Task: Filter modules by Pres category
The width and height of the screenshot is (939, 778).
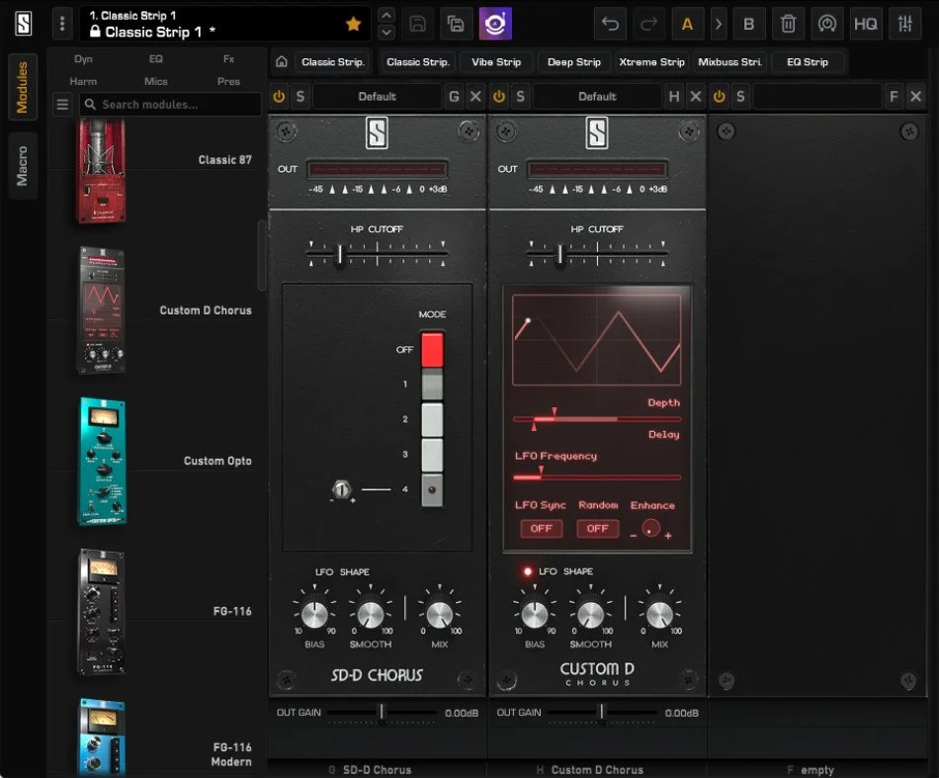Action: click(x=228, y=81)
